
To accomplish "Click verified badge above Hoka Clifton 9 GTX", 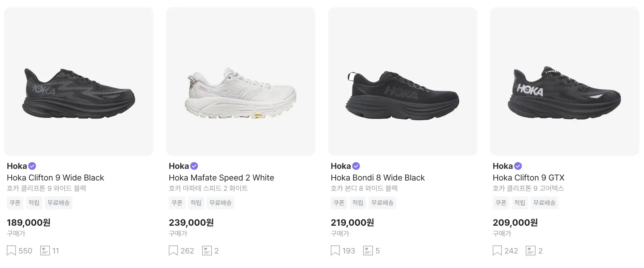I will 518,166.
